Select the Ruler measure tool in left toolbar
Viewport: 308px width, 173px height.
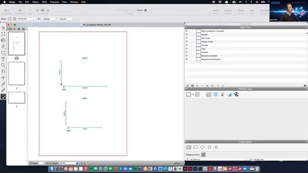point(3,90)
